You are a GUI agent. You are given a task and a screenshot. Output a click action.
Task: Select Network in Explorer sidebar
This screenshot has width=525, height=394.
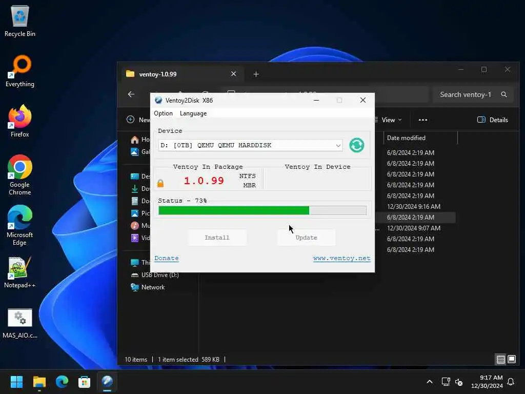coord(148,287)
